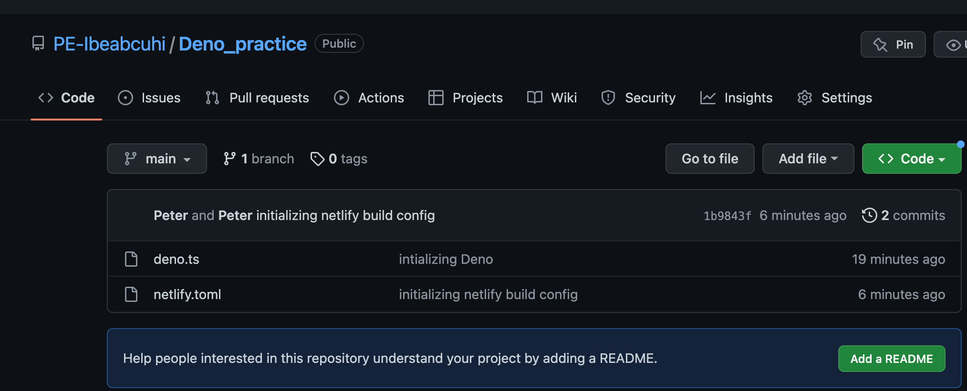Click the repository book icon beside PE-Ibeabcuhi

point(38,44)
